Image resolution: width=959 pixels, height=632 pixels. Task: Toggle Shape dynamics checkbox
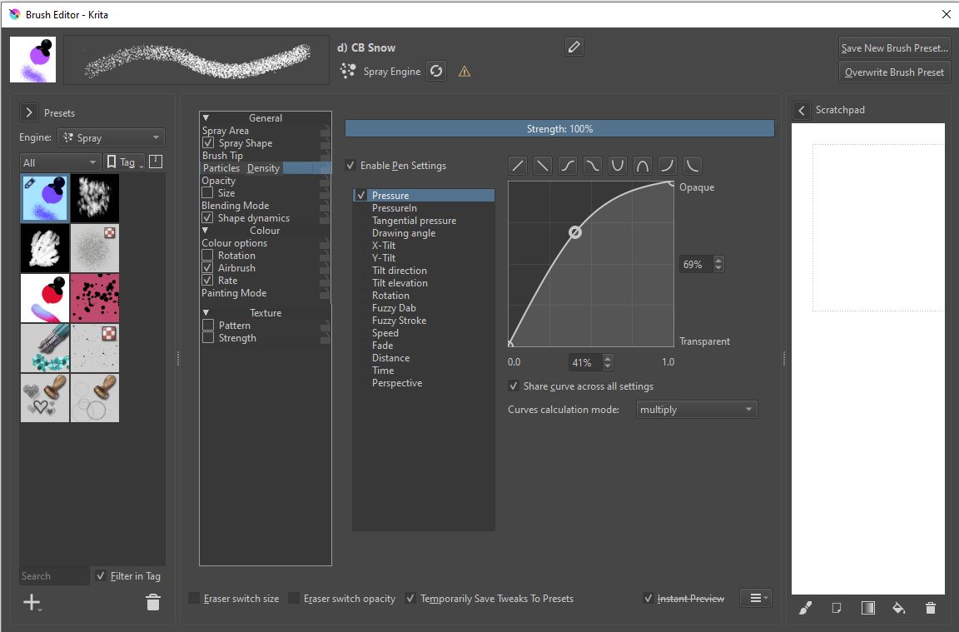click(x=208, y=218)
